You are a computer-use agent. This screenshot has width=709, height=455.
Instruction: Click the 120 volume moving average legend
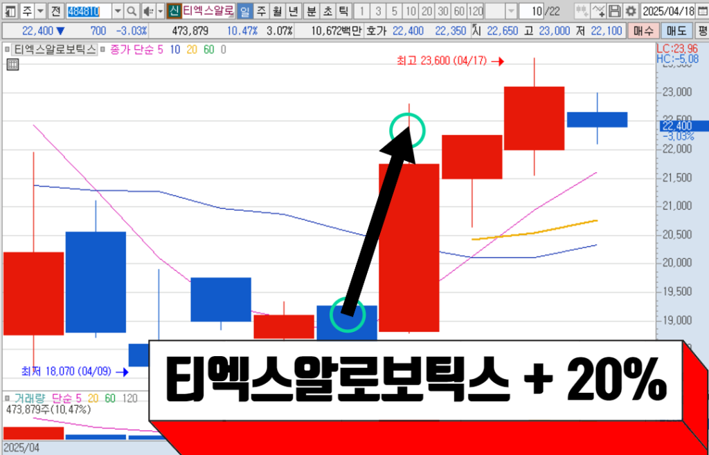pyautogui.click(x=129, y=398)
